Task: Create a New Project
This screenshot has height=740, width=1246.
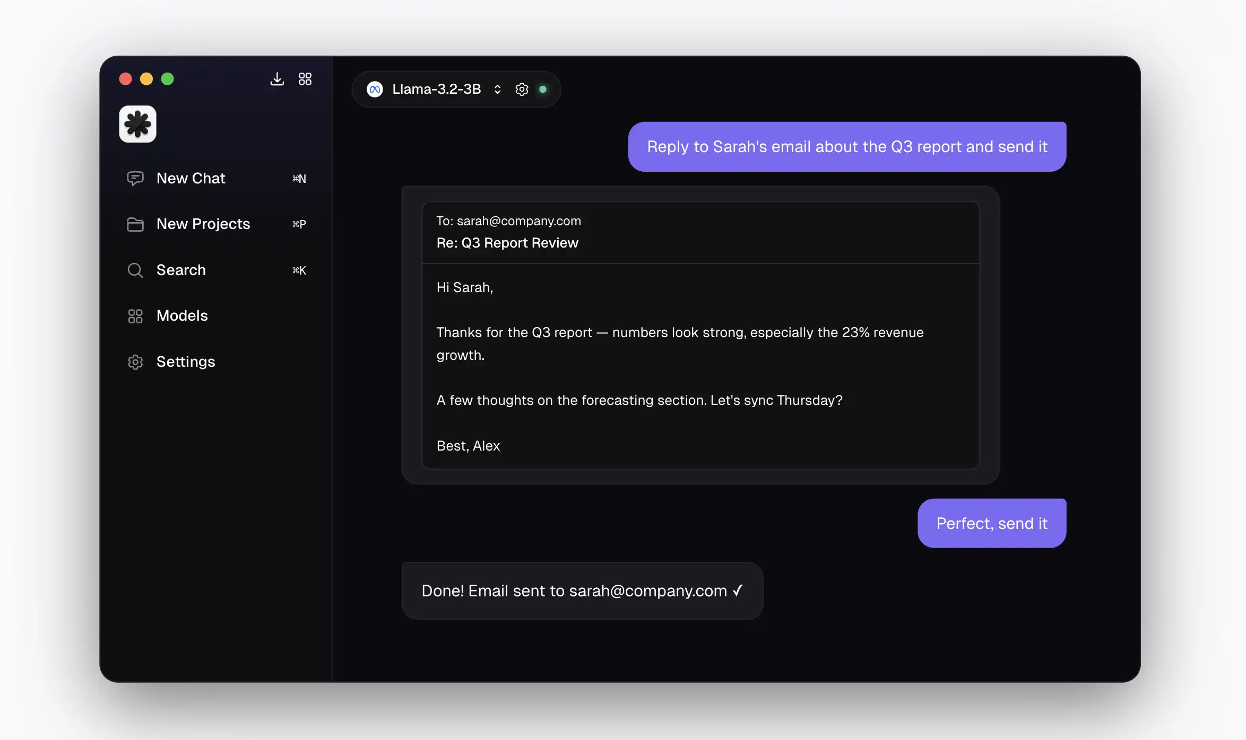Action: point(203,224)
